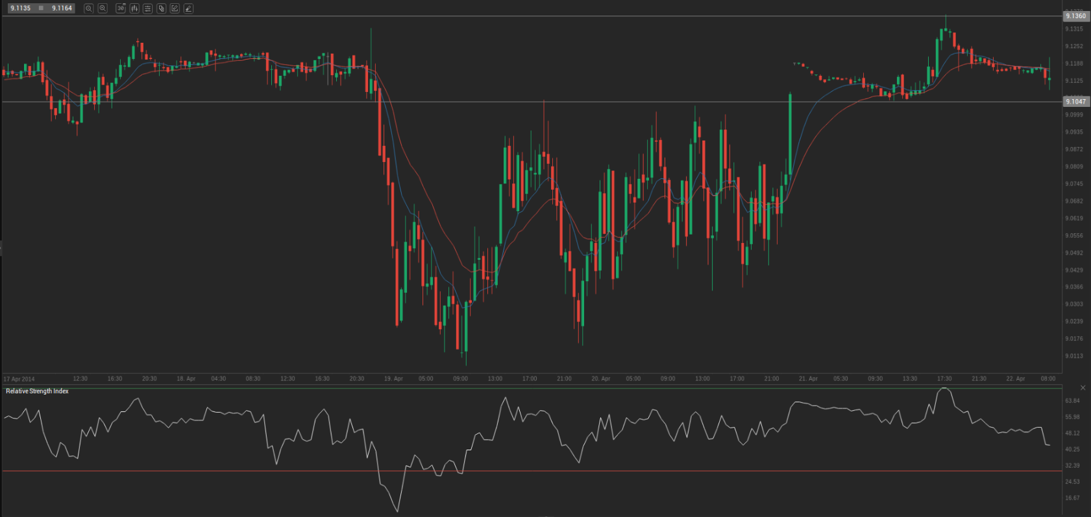Screen dimensions: 1091x517
Task: Click the zoom in magnifier icon
Action: pos(103,8)
